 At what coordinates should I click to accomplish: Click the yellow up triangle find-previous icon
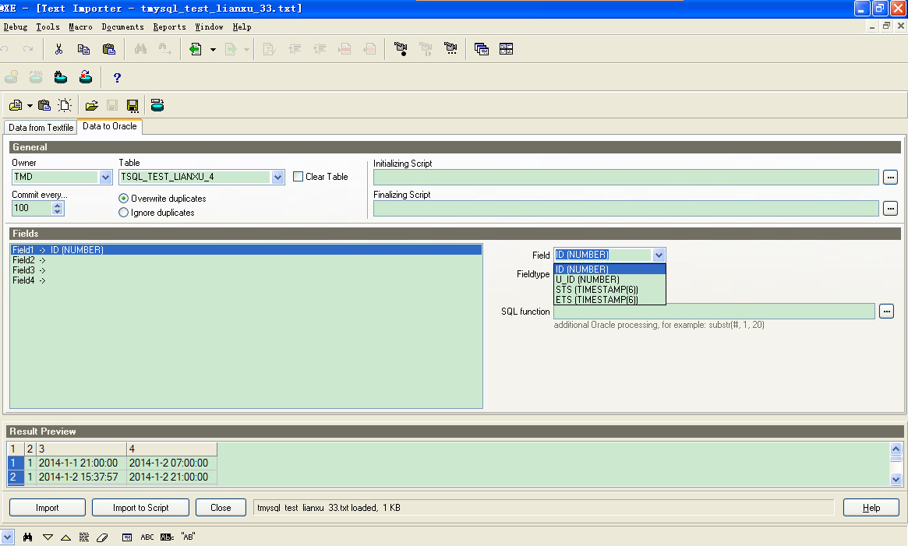[66, 537]
